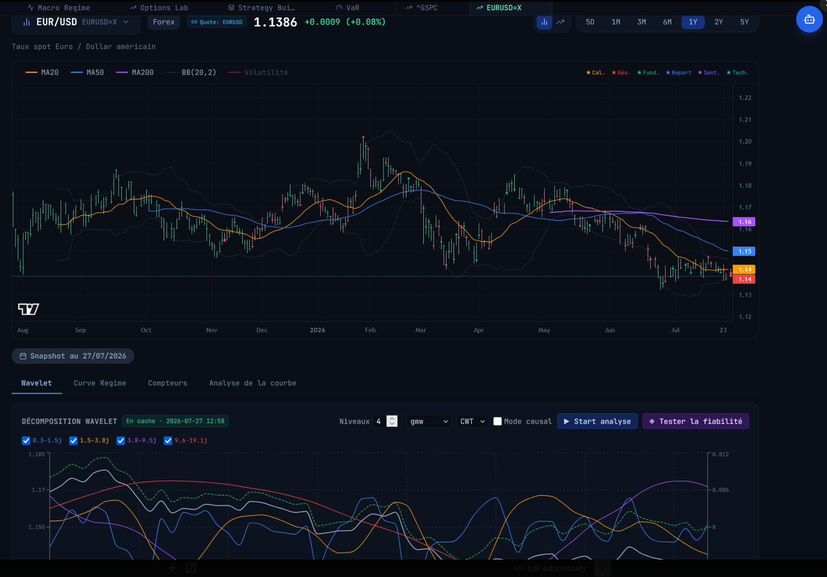Uncheck the 9.6-19.1j wavelet band
This screenshot has height=577, width=827.
pos(168,441)
